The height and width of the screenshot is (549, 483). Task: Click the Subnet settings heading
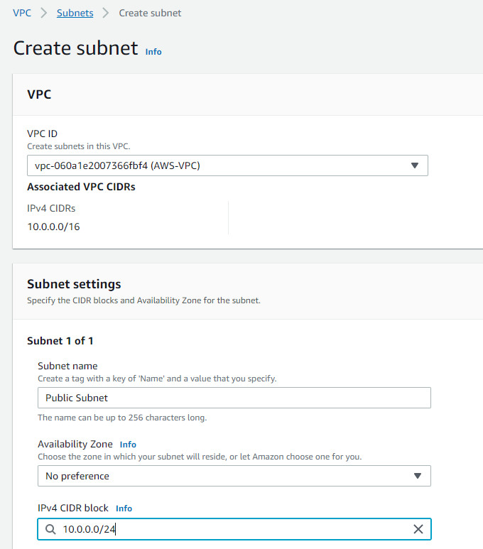(x=74, y=284)
